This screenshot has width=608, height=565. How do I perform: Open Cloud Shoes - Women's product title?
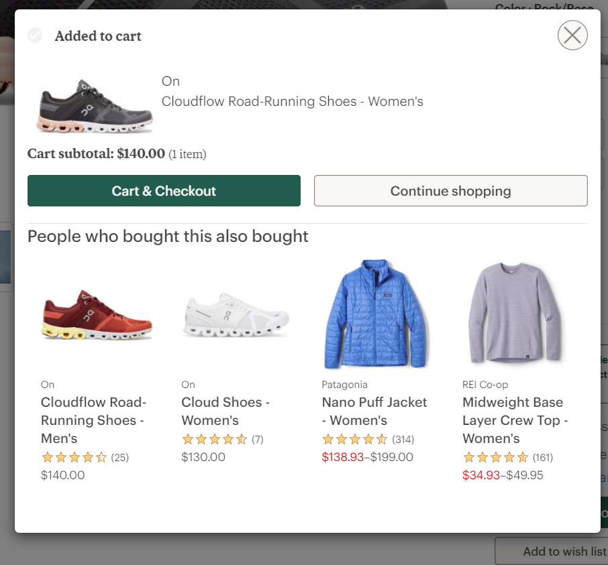[x=225, y=411]
